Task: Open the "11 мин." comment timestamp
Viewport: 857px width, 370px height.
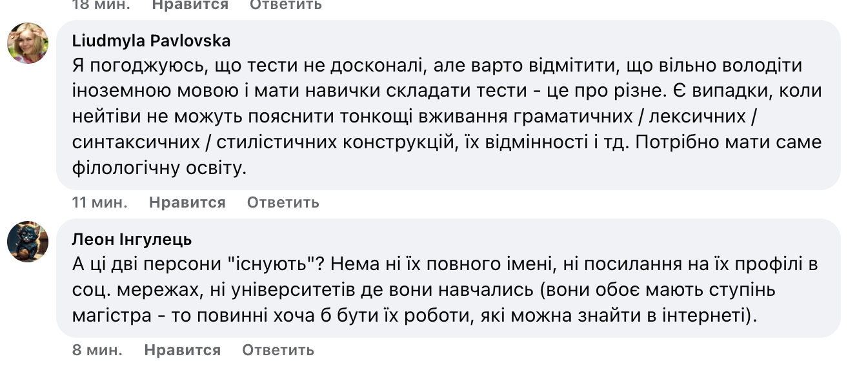Action: 99,202
